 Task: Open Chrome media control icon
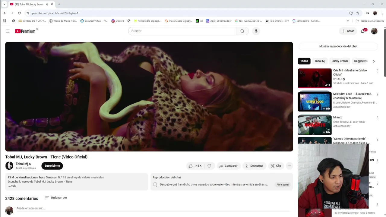[368, 13]
